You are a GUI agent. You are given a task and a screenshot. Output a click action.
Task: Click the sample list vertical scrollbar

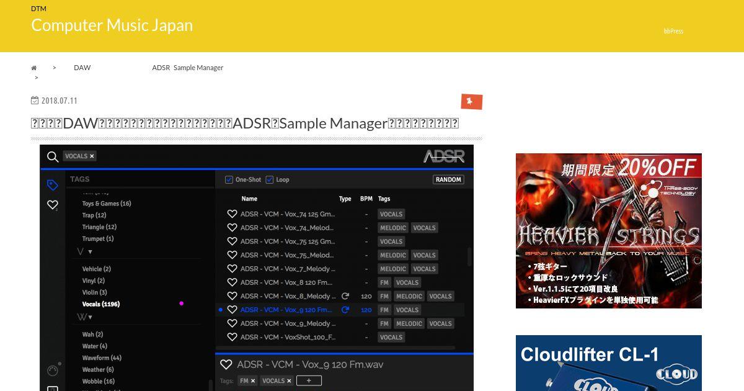[469, 256]
